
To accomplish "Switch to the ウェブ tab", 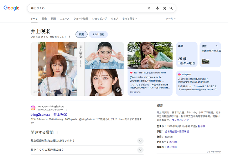I will tap(115, 19).
